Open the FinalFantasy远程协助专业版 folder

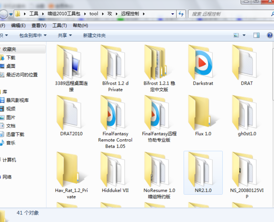[x=159, y=118]
